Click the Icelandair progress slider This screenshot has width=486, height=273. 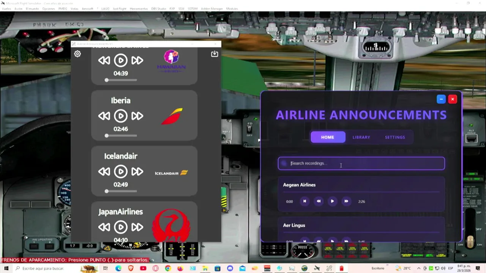(121, 191)
